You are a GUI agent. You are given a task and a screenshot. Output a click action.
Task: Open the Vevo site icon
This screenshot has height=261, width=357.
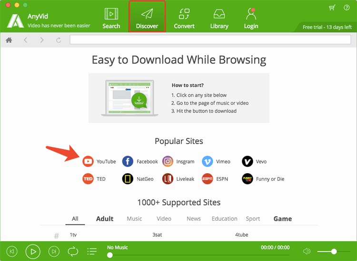tap(247, 161)
